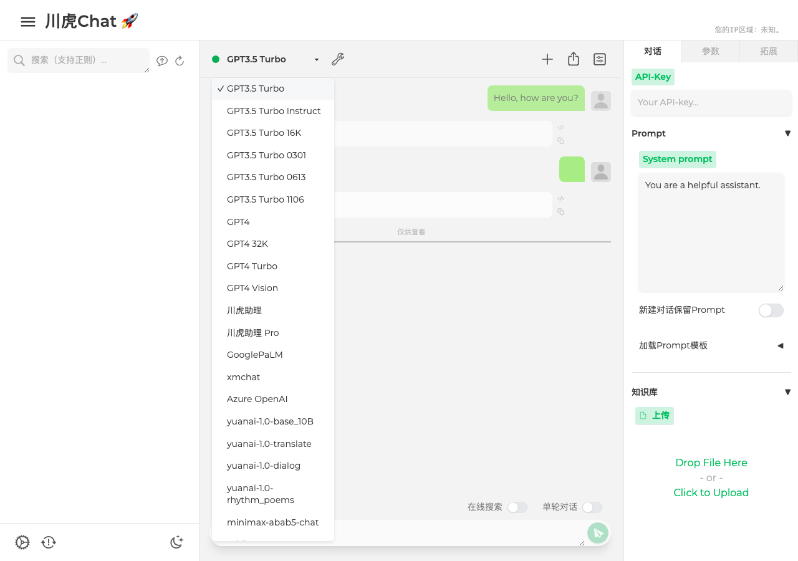Copy the reply below "Hello, how are you?"
The image size is (798, 561).
561,141
